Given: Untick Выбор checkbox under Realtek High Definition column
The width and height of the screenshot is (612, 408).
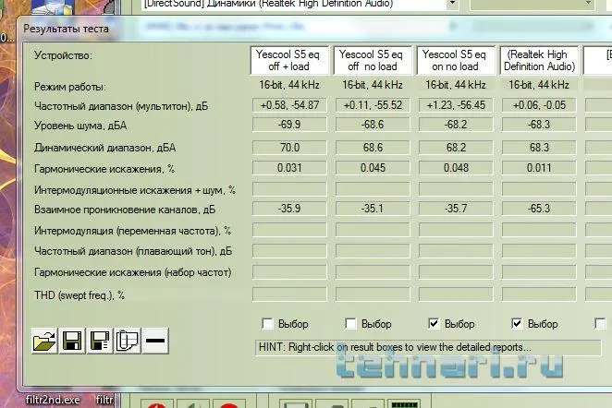Looking at the screenshot, I should pyautogui.click(x=517, y=323).
